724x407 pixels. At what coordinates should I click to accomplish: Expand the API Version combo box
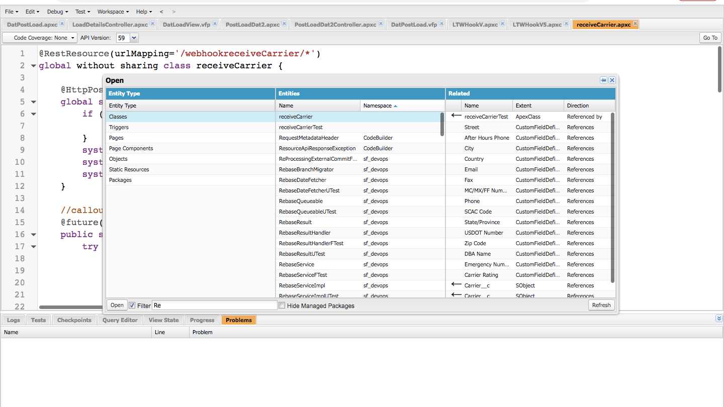pyautogui.click(x=134, y=38)
